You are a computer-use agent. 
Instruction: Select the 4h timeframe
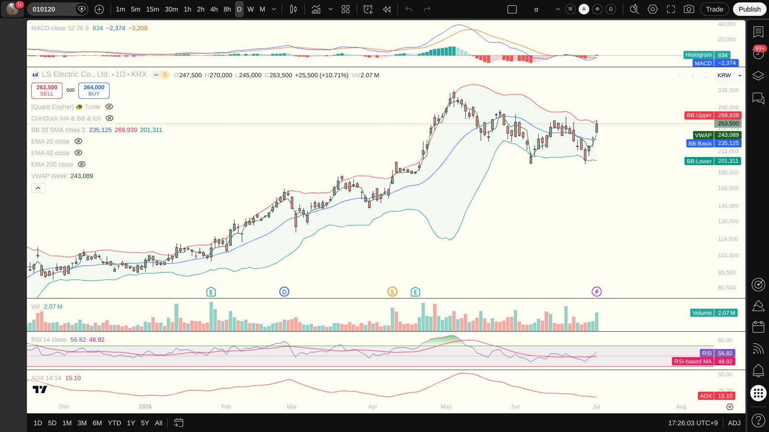point(214,9)
